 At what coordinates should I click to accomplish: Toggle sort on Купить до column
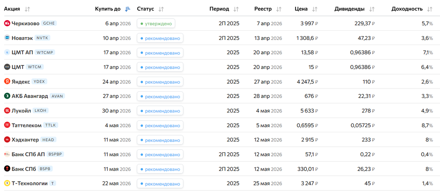(x=127, y=9)
